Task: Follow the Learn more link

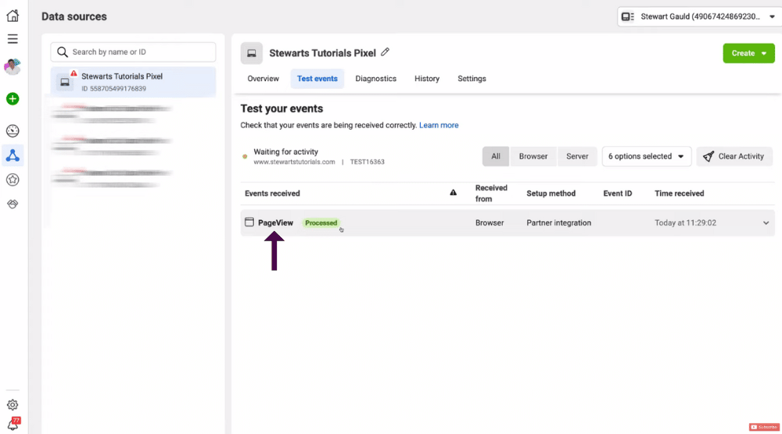Action: tap(439, 125)
